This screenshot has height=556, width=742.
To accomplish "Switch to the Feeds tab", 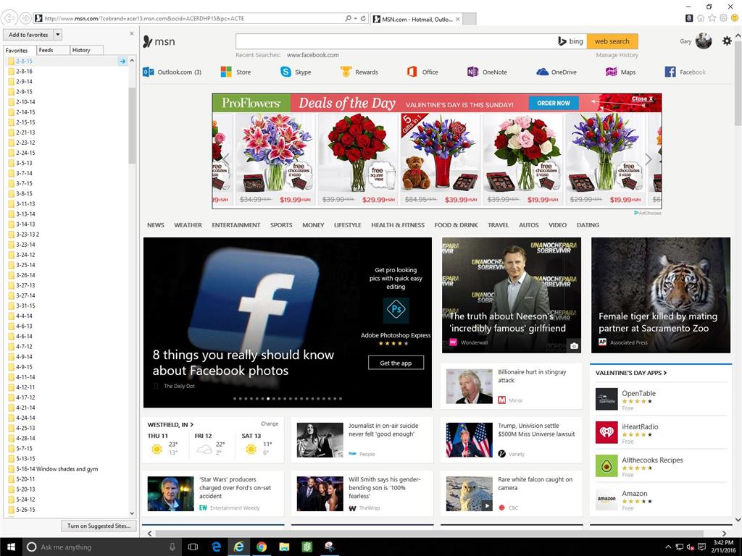I will [46, 50].
